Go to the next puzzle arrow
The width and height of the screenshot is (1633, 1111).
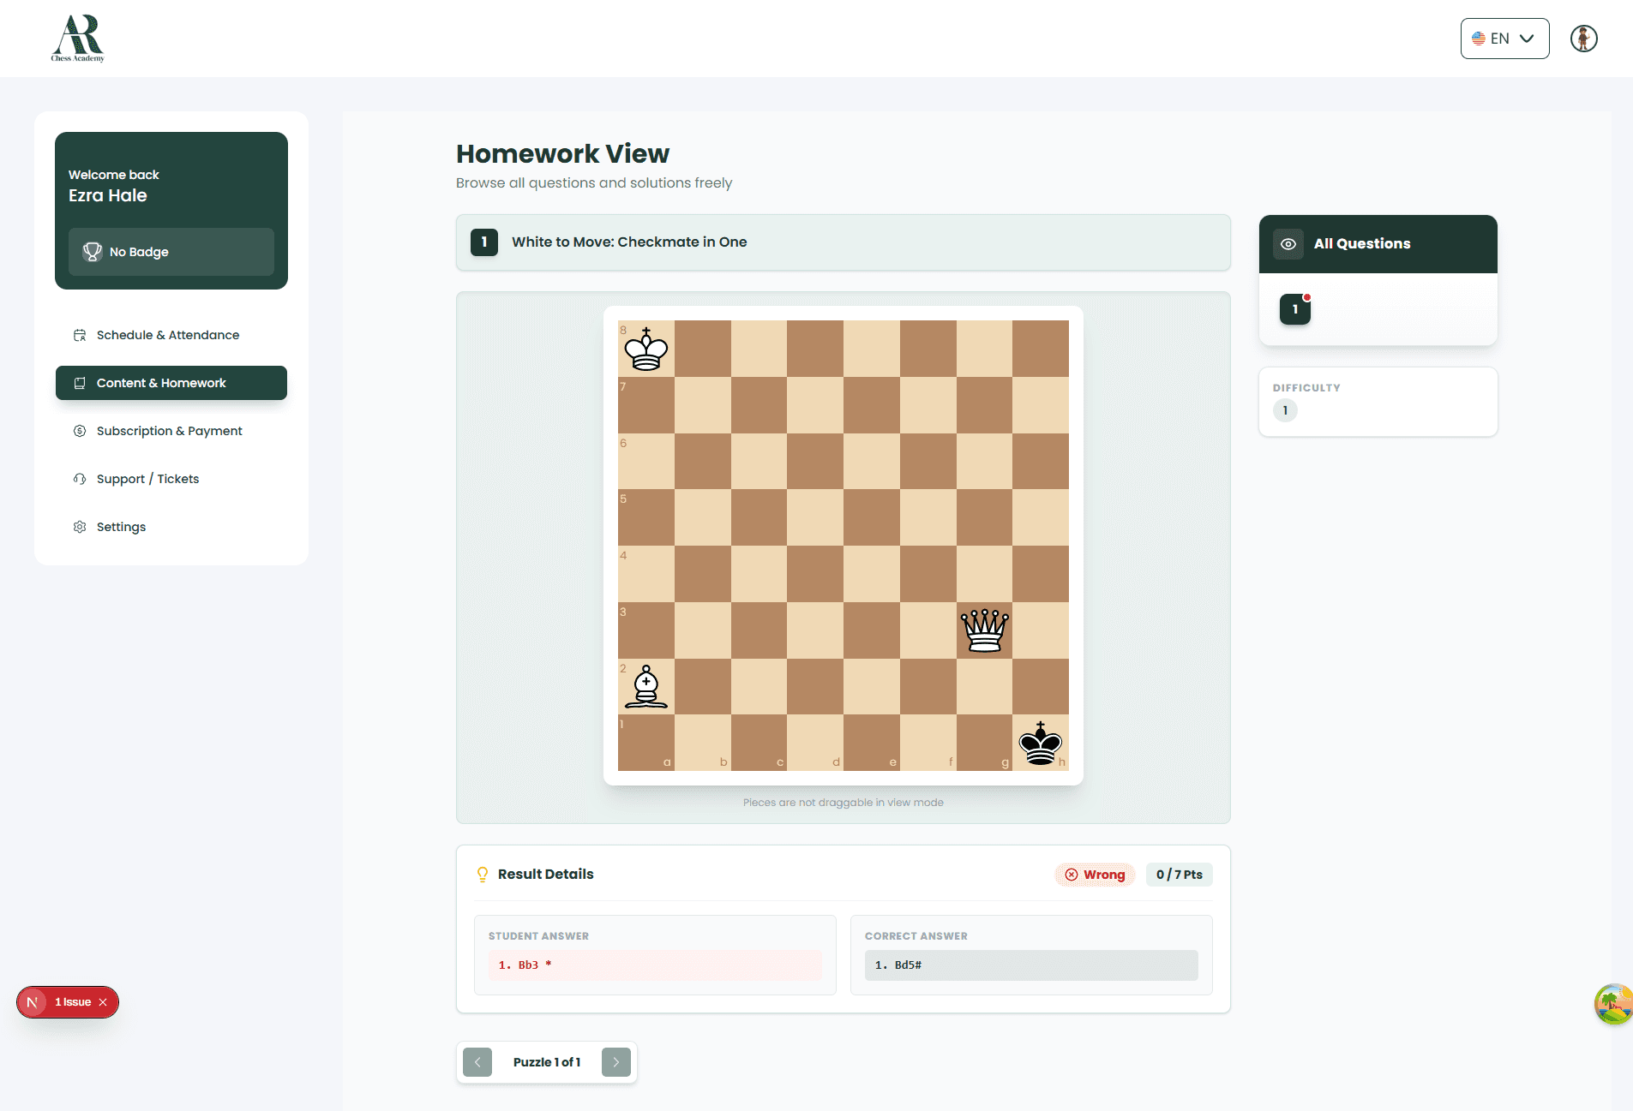click(616, 1062)
